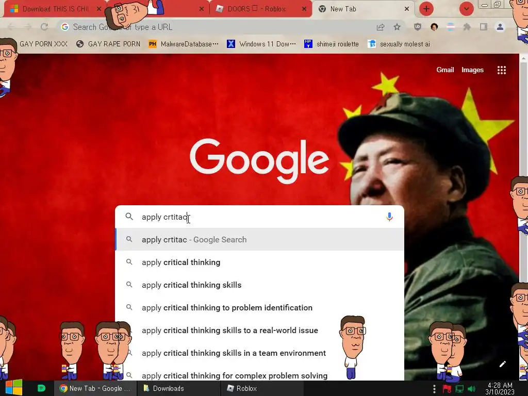
Task: Click the round portrait avatar extension icon
Action: pos(434,27)
